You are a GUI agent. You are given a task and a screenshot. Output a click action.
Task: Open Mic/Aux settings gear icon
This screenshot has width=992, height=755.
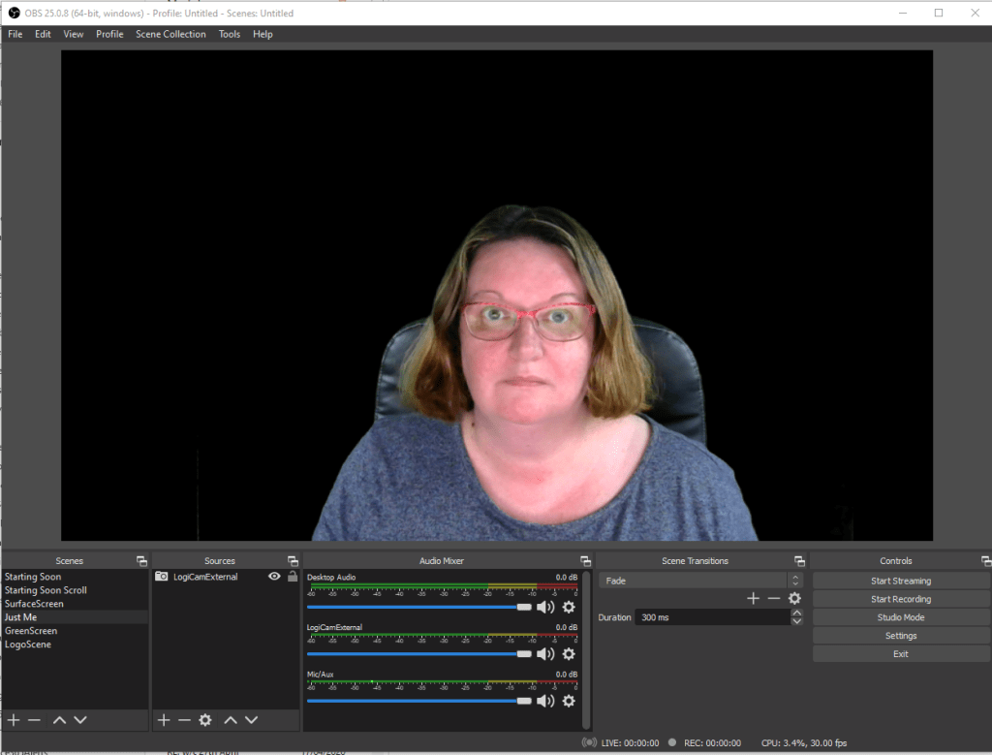click(569, 701)
